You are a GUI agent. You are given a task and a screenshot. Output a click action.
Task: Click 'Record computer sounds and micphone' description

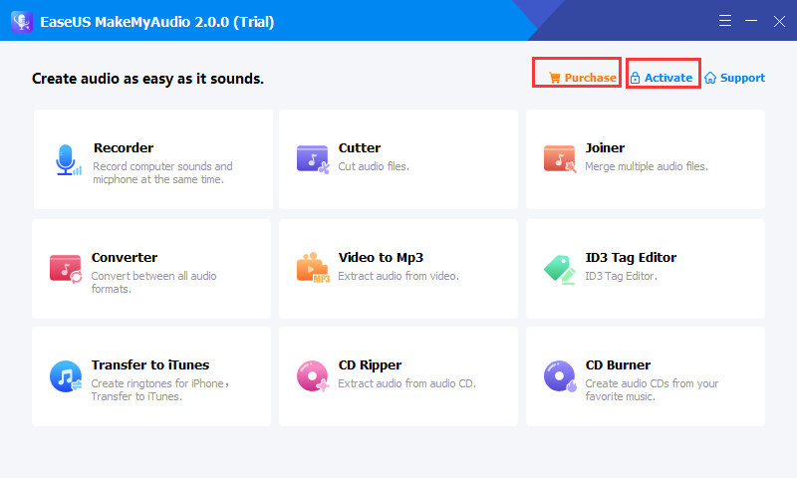pos(162,172)
